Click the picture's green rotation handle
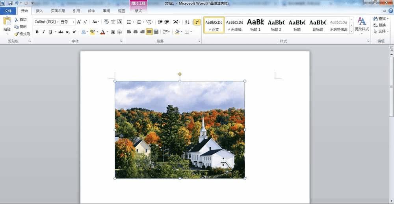Viewport: 394px width, 204px height. tap(180, 74)
